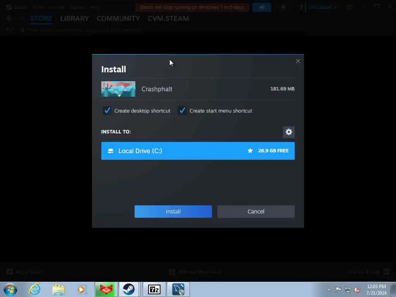Click the 26.9 GB FREE text
Screen dimensions: 396x297
pyautogui.click(x=273, y=151)
